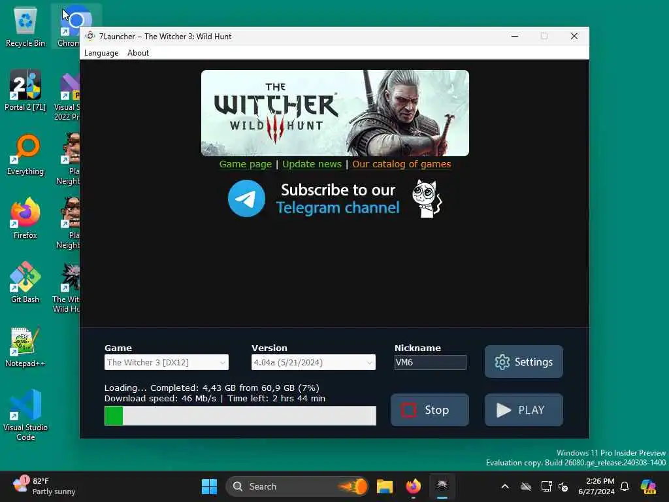
Task: Select the Firefox desktop shortcut
Action: (25, 218)
